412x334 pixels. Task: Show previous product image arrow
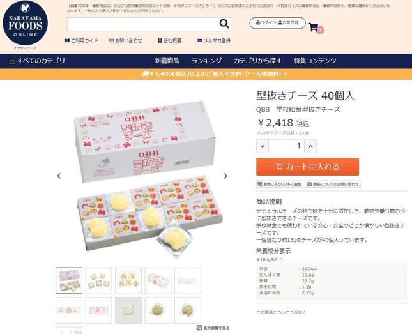coord(59,176)
